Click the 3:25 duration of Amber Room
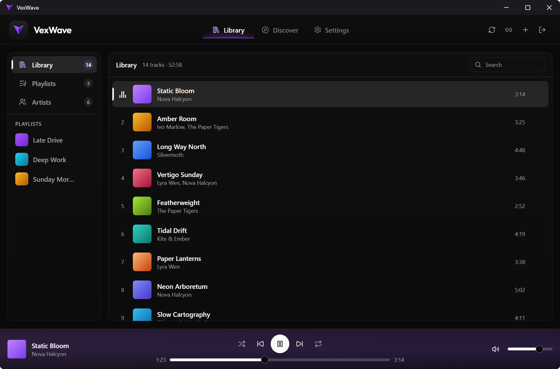 pyautogui.click(x=520, y=122)
